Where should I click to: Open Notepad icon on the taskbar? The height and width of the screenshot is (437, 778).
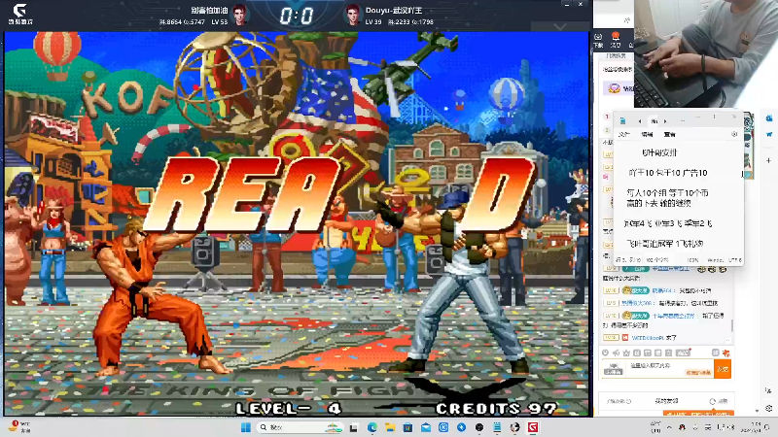tap(497, 427)
